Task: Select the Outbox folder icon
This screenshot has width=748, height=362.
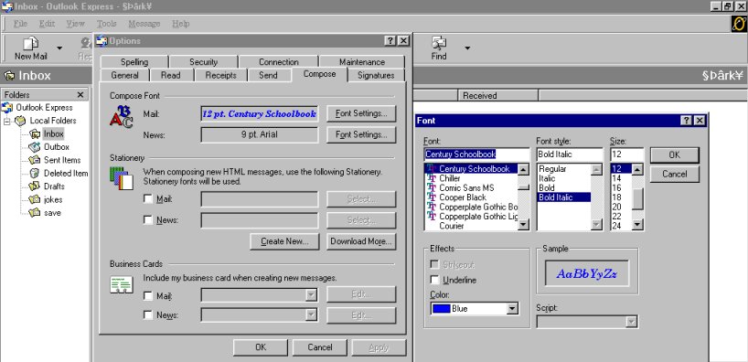Action: [x=35, y=147]
